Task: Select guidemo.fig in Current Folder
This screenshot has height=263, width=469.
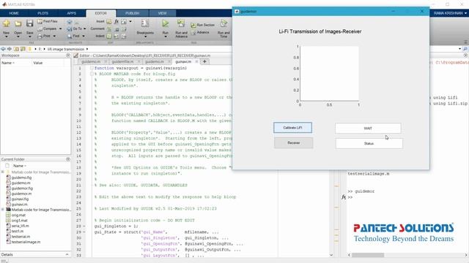Action: point(21,178)
